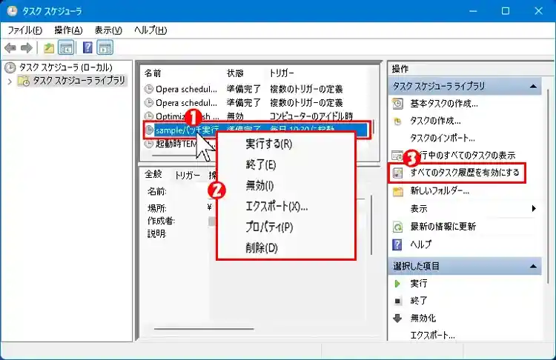Screen dimensions: 556x360
Task: Click タスクの作成... action link
Action: tap(435, 121)
